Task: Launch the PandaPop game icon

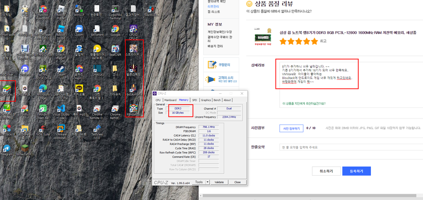Action: pyautogui.click(x=134, y=110)
